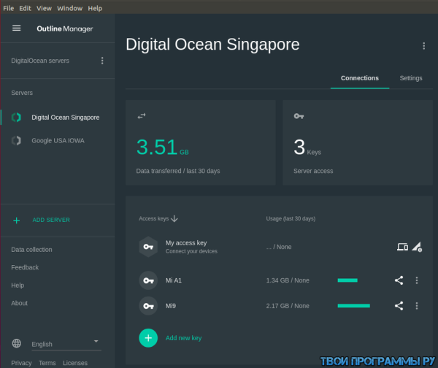The image size is (438, 368).
Task: Open the Window menu
Action: (70, 8)
